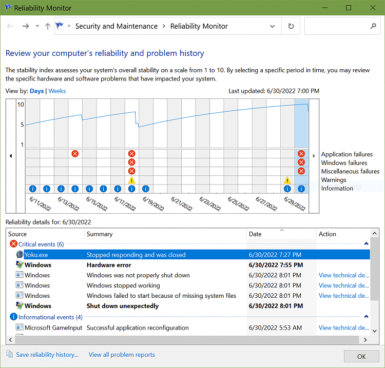The width and height of the screenshot is (385, 368).
Task: Select 'Windows stopped working' row
Action: pyautogui.click(x=192, y=285)
